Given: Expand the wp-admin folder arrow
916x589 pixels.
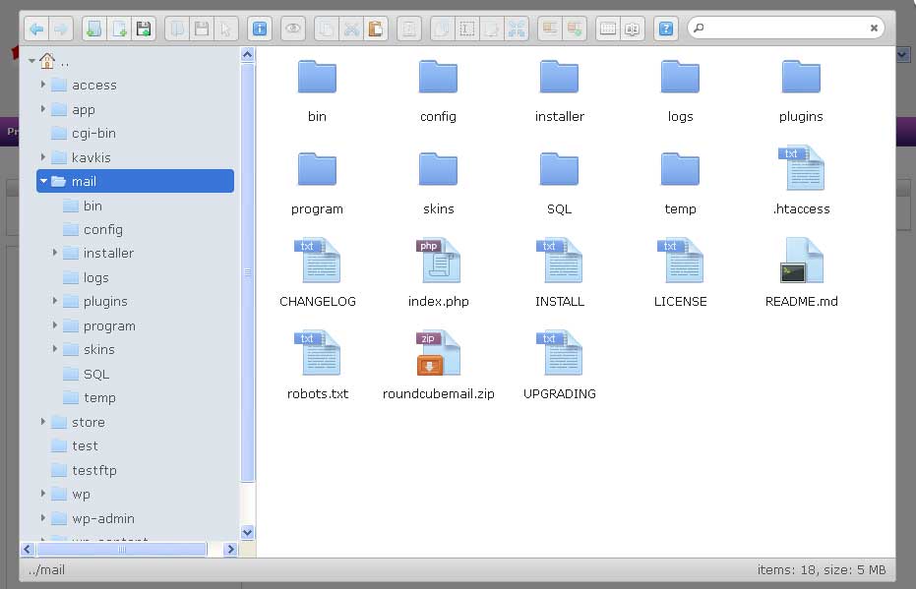Looking at the screenshot, I should (42, 518).
